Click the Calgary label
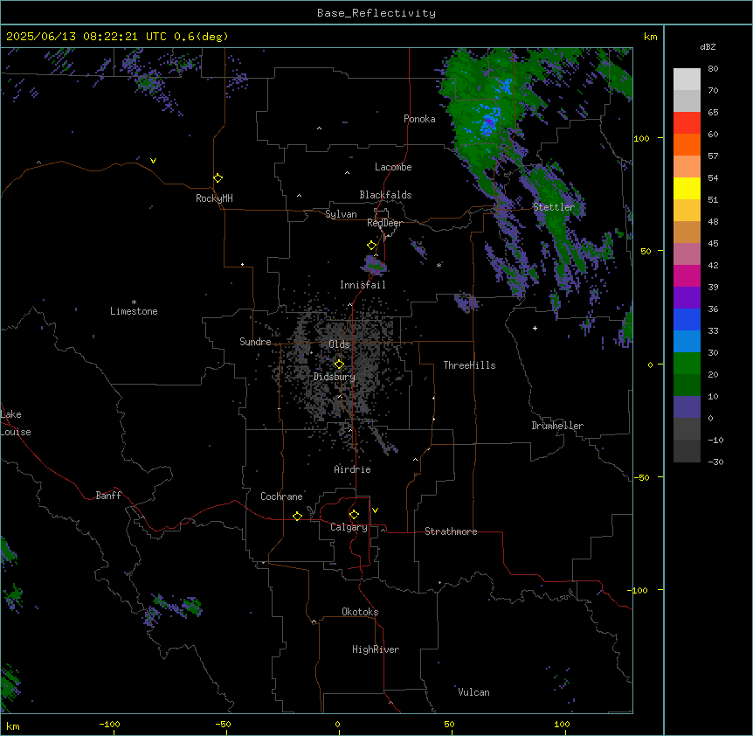The height and width of the screenshot is (736, 753). (349, 527)
